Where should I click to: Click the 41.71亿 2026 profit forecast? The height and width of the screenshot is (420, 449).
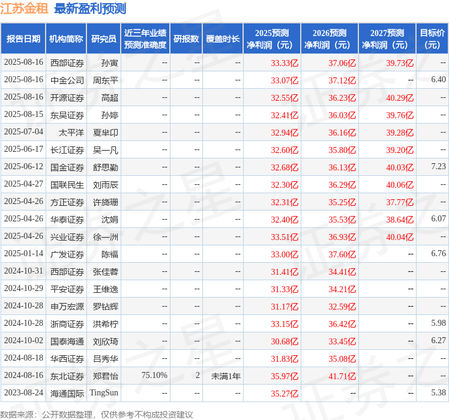coord(342,376)
